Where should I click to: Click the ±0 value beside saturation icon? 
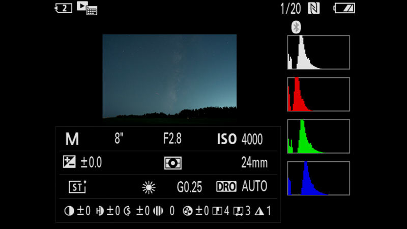click(202, 211)
